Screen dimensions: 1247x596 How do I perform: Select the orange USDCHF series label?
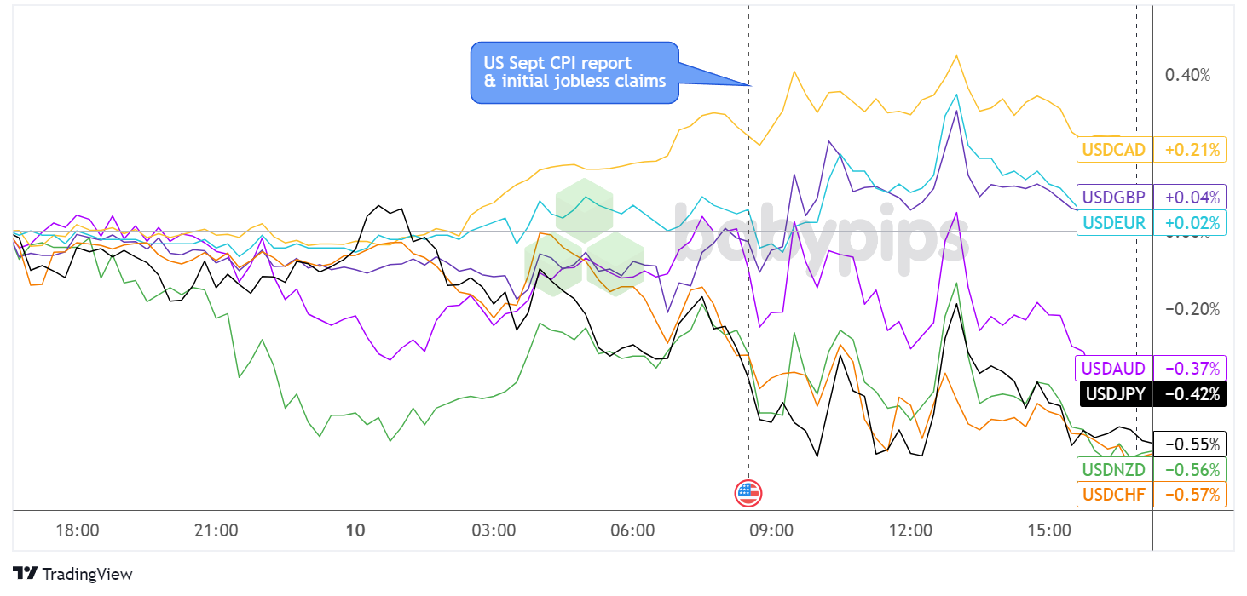(x=1114, y=494)
